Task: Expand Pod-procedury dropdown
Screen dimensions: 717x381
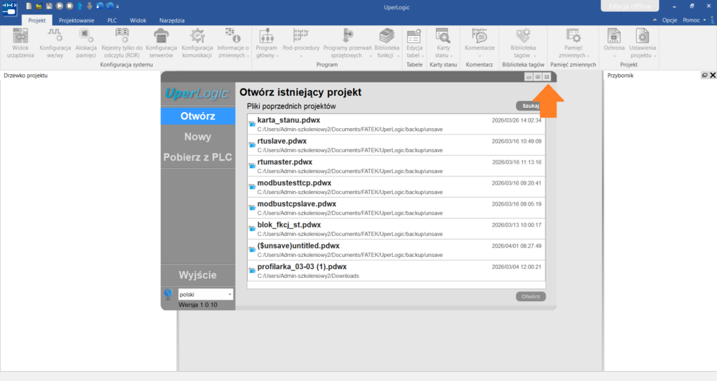Action: tap(301, 56)
